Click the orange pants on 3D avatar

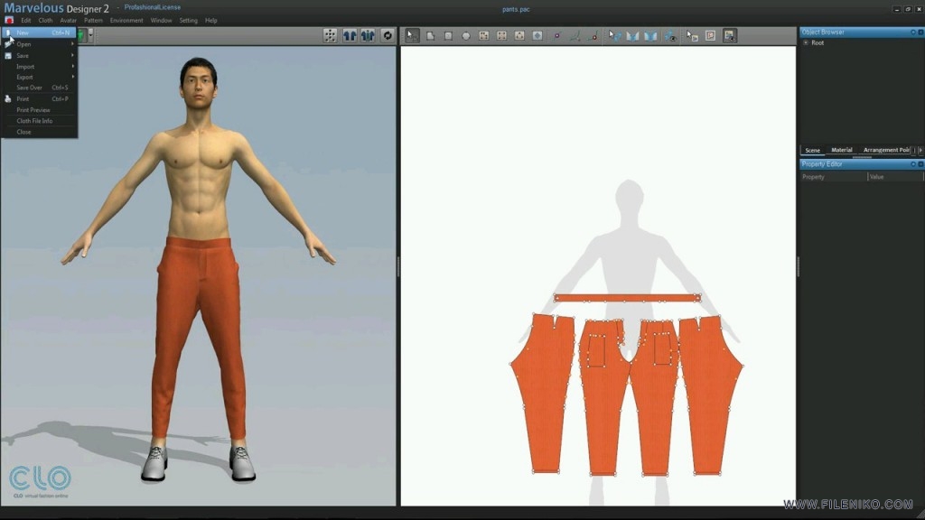click(x=198, y=339)
